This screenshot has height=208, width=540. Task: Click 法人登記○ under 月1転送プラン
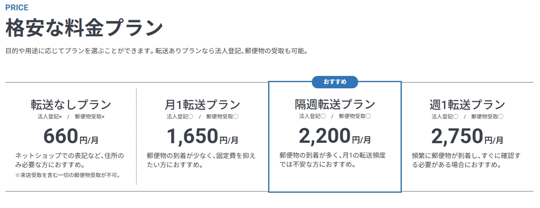coord(180,117)
